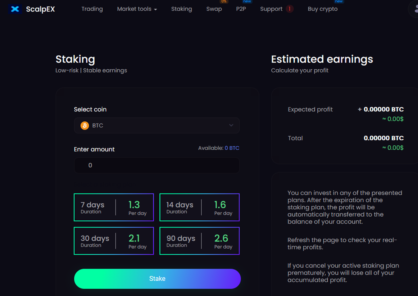Screen dimensions: 418x296
Task: Click the Support notification badge
Action: pos(289,9)
